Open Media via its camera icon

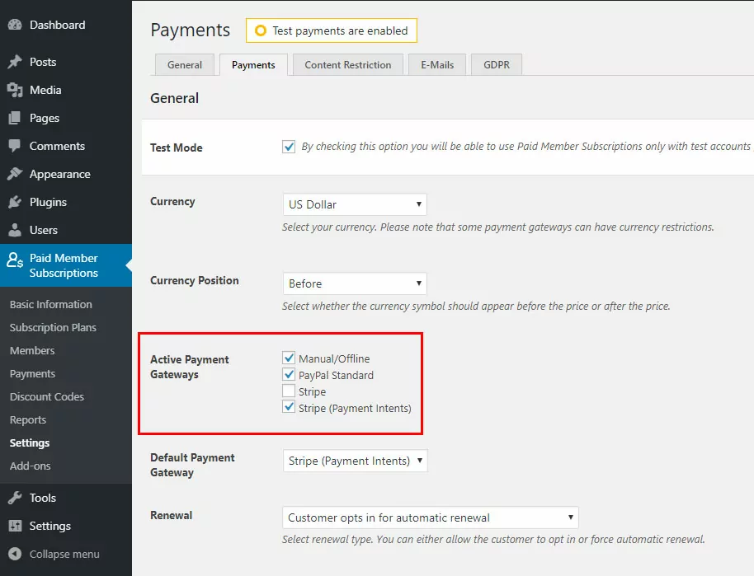(x=15, y=90)
